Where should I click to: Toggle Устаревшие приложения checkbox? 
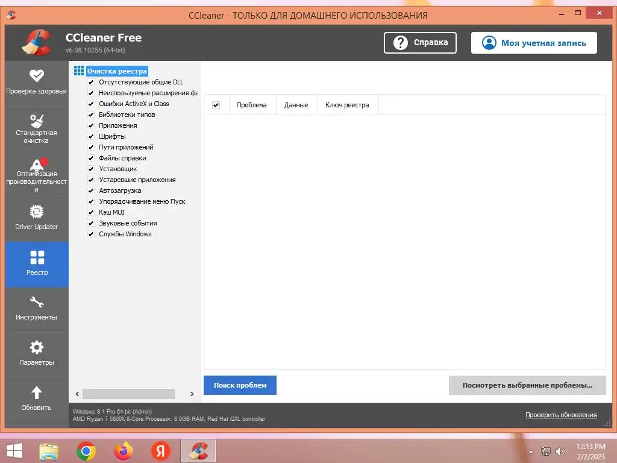pyautogui.click(x=91, y=180)
